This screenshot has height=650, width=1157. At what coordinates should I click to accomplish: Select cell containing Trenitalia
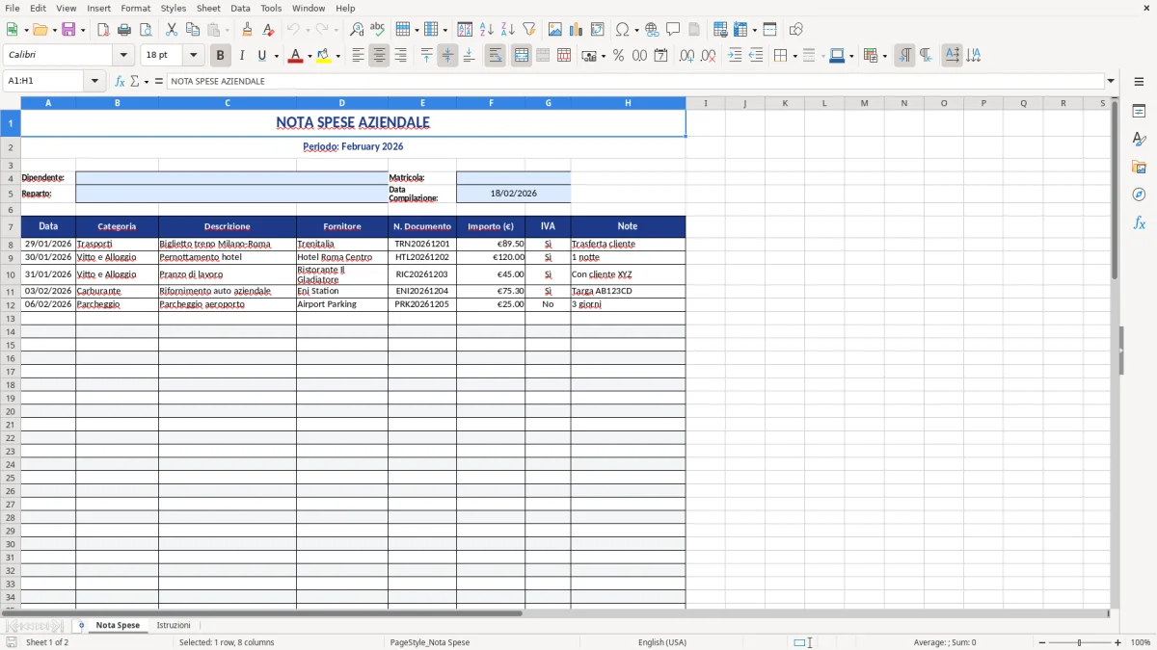[x=341, y=243]
